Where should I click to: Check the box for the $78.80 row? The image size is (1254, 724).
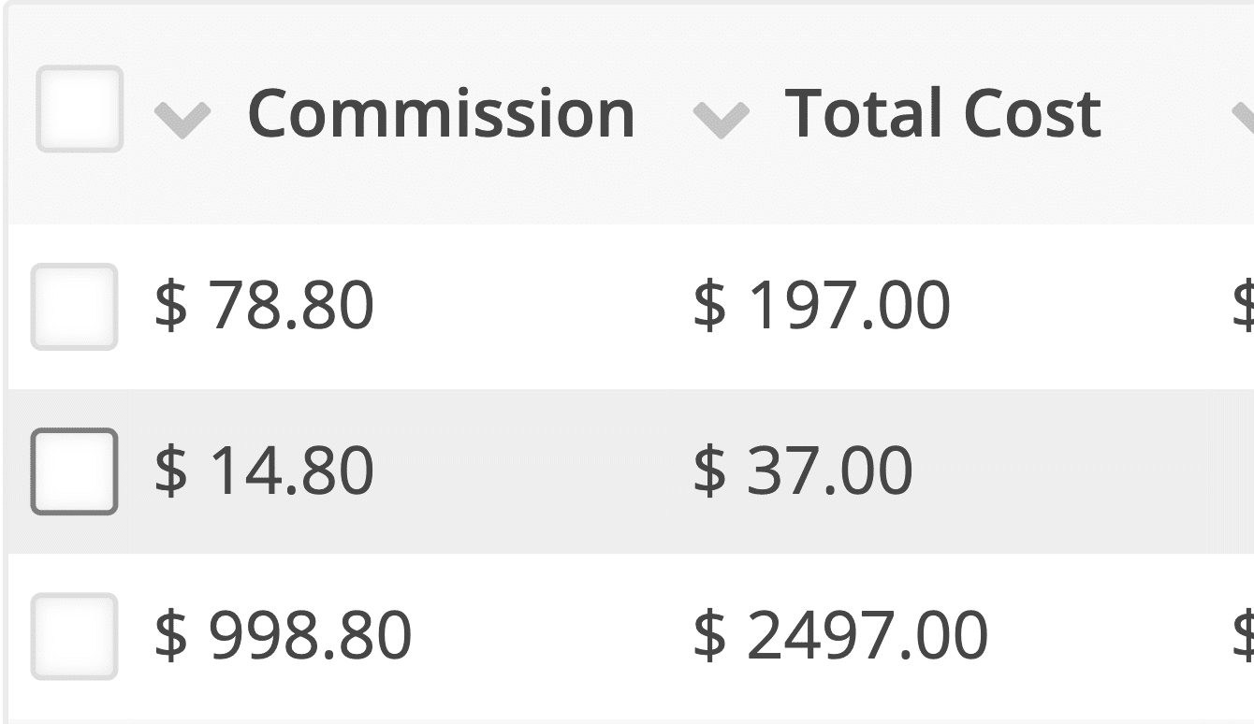coord(74,307)
